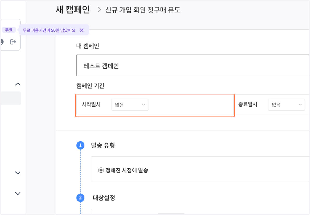Click 신규 가입 회원 첫구매 유도 breadcrumb text
The width and height of the screenshot is (310, 215).
143,10
